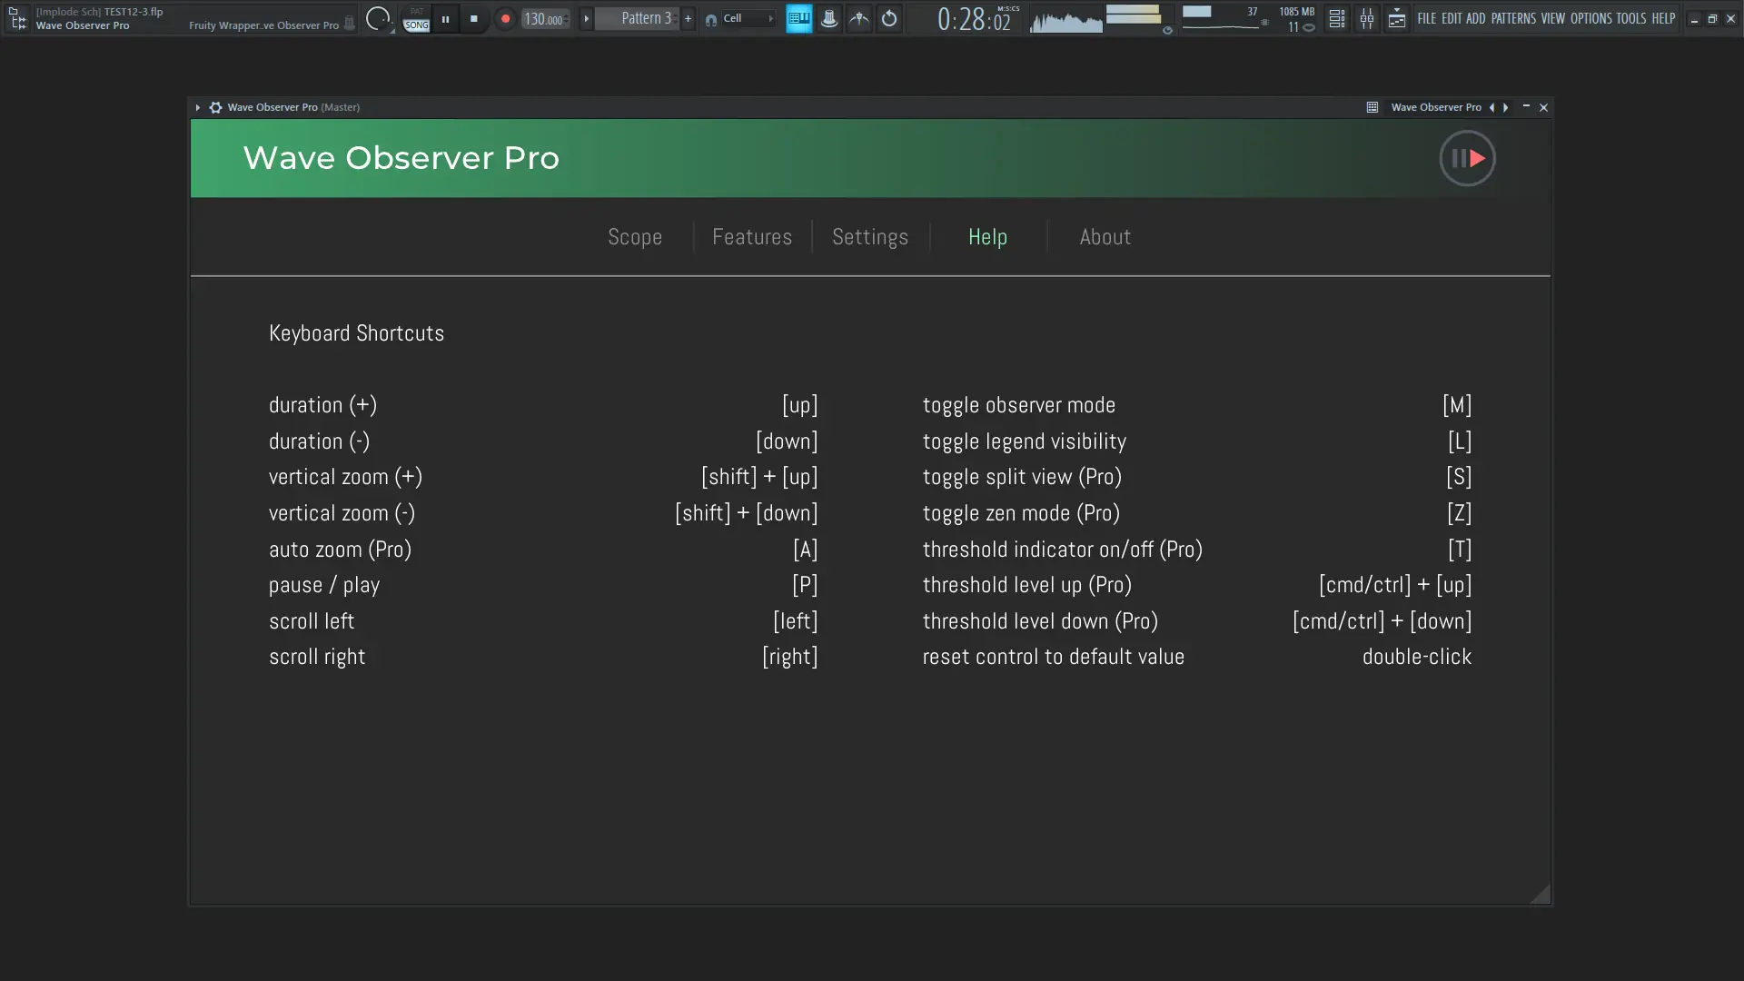Open the plugin presets browser icon
The image size is (1744, 981).
point(1372,107)
